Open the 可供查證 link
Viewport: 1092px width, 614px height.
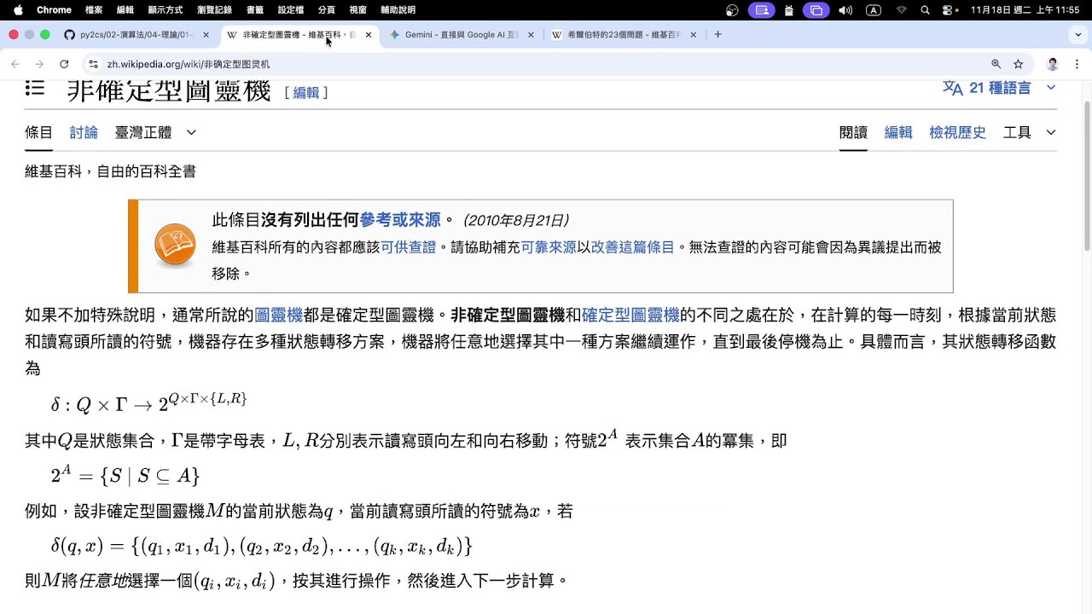[409, 247]
